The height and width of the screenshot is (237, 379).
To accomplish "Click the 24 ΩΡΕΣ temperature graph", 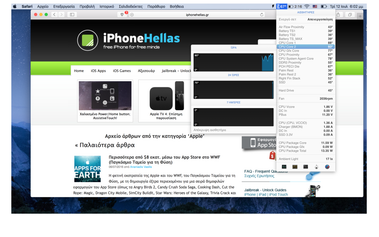I will [x=233, y=90].
